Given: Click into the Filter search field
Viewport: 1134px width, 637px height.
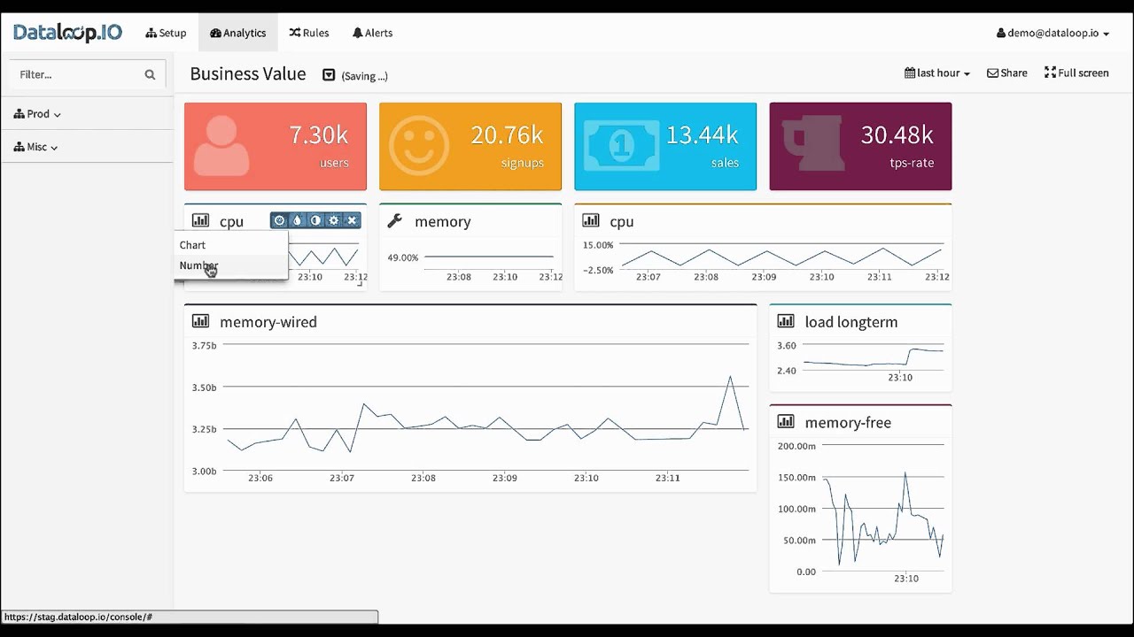Looking at the screenshot, I should (87, 74).
